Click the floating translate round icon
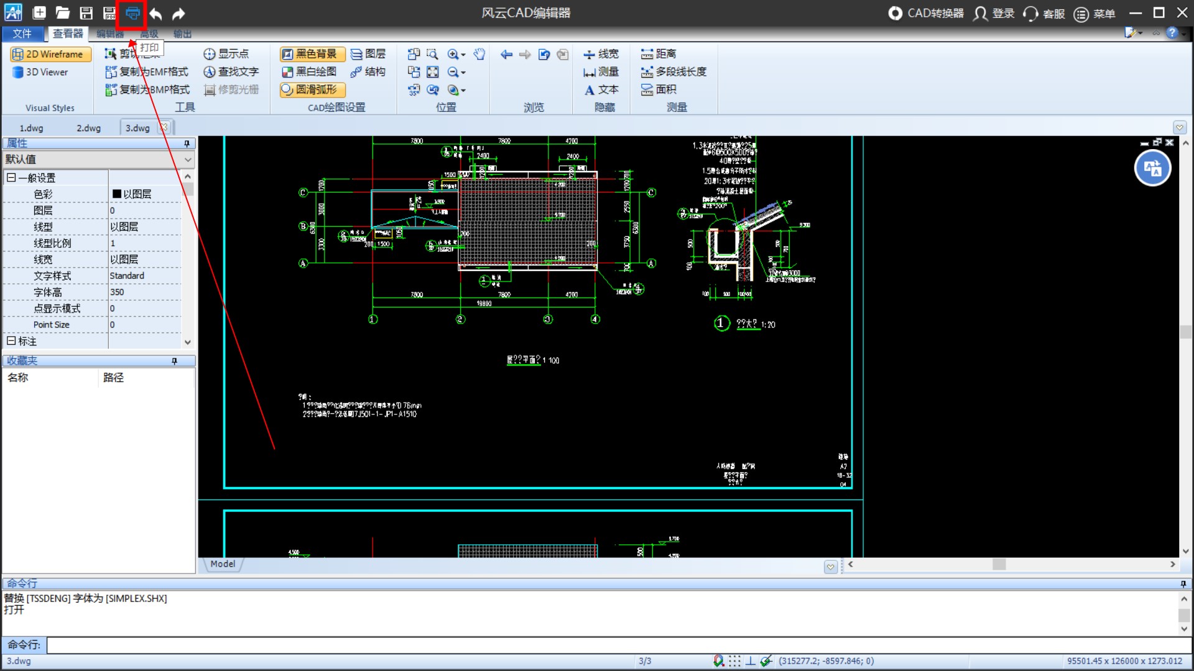This screenshot has height=671, width=1194. click(x=1152, y=168)
